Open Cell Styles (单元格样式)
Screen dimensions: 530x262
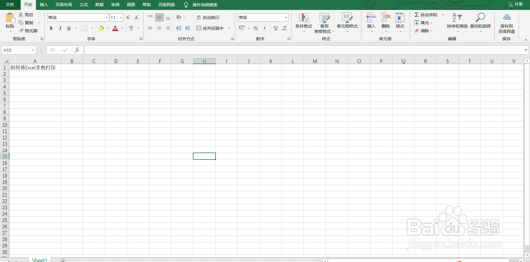347,22
